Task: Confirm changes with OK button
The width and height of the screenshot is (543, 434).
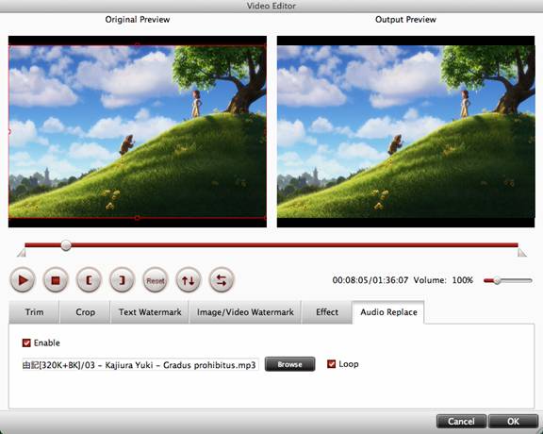Action: click(513, 421)
